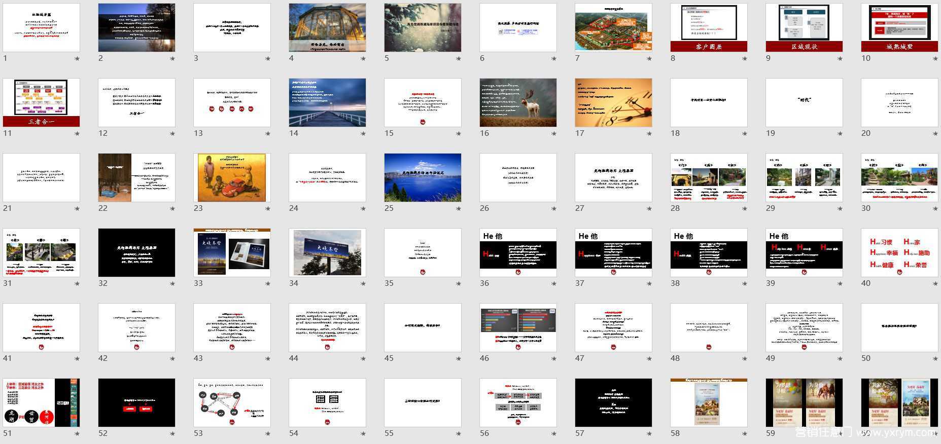Select slide 35 thumbnail

[x=423, y=252]
